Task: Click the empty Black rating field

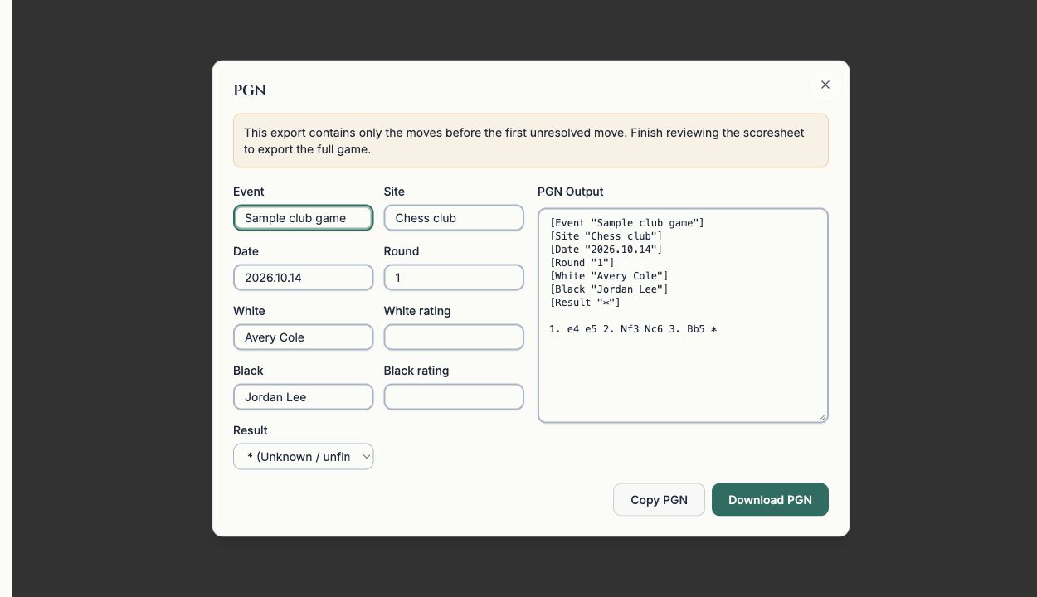Action: pyautogui.click(x=454, y=397)
